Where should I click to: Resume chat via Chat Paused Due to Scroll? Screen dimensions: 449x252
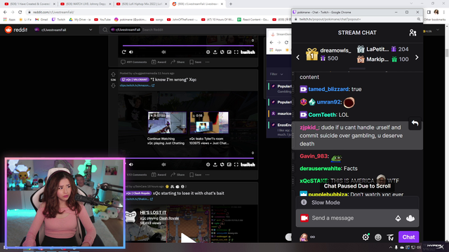point(357,186)
